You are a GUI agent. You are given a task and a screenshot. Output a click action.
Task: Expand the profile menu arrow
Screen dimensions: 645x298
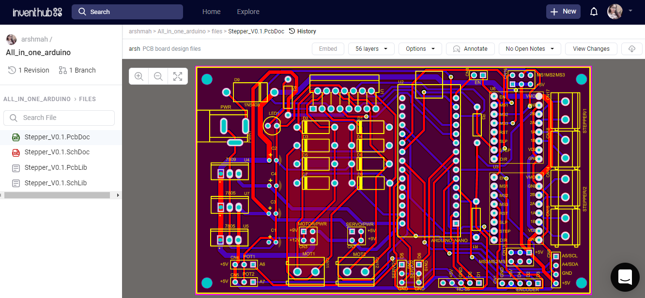pyautogui.click(x=630, y=10)
